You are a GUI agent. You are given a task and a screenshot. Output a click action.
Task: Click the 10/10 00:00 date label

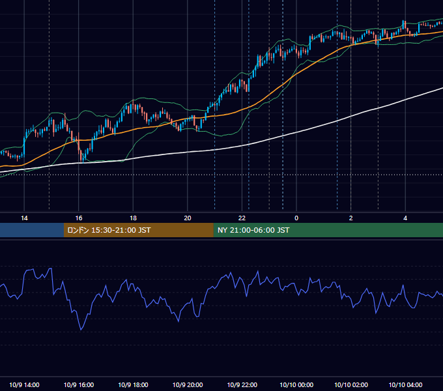pos(296,384)
